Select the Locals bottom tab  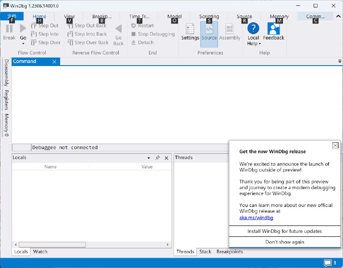pyautogui.click(x=21, y=252)
